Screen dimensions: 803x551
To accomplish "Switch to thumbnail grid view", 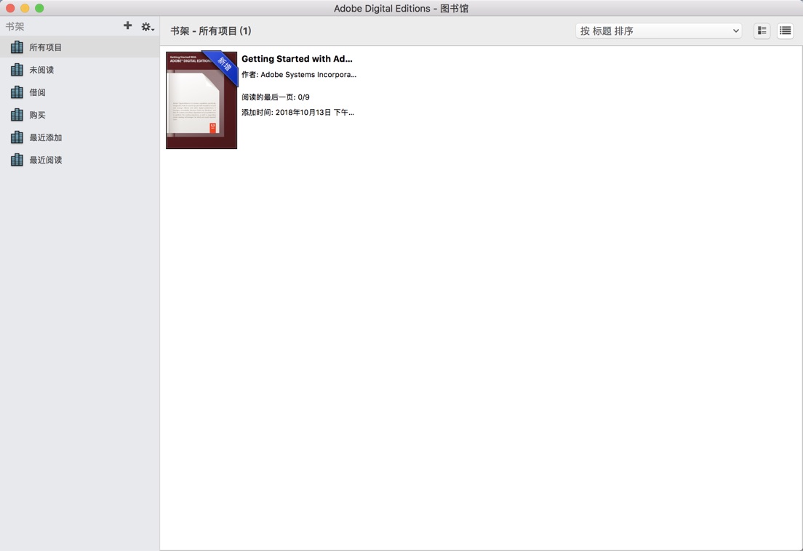I will [761, 31].
